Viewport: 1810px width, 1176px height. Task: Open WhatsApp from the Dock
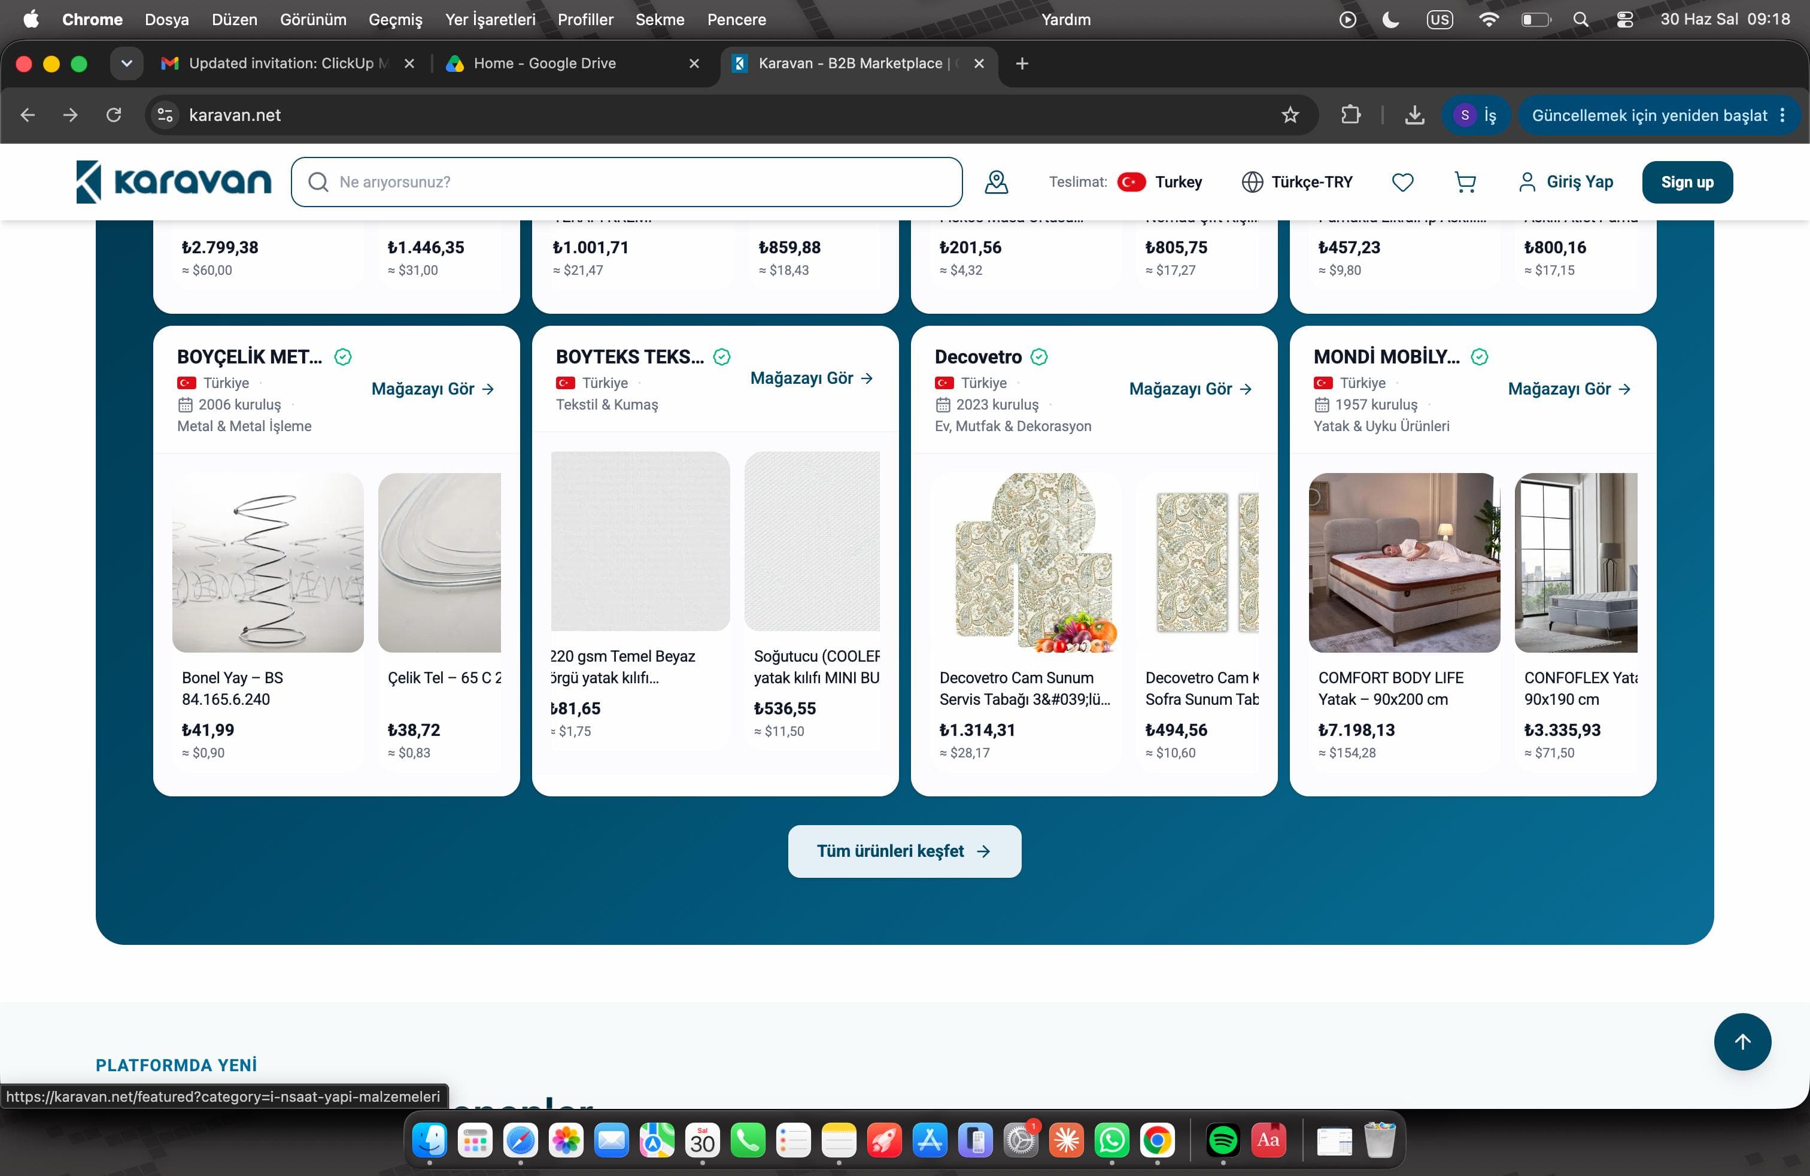(1112, 1140)
